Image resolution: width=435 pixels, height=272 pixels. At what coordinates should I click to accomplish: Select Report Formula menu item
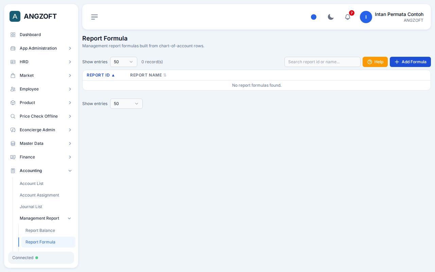coord(48,242)
